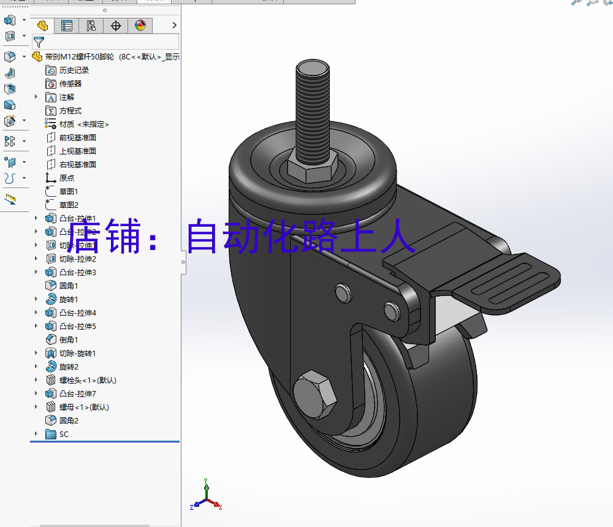Open dropdown beside shaded cube icon
Viewport: 613px width, 527px height.
coord(24,57)
